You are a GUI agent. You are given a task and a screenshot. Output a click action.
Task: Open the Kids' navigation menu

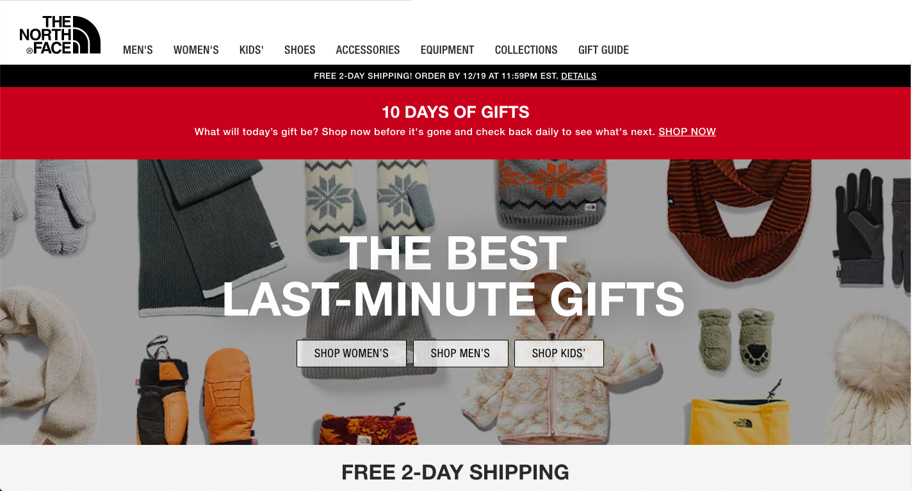(252, 50)
